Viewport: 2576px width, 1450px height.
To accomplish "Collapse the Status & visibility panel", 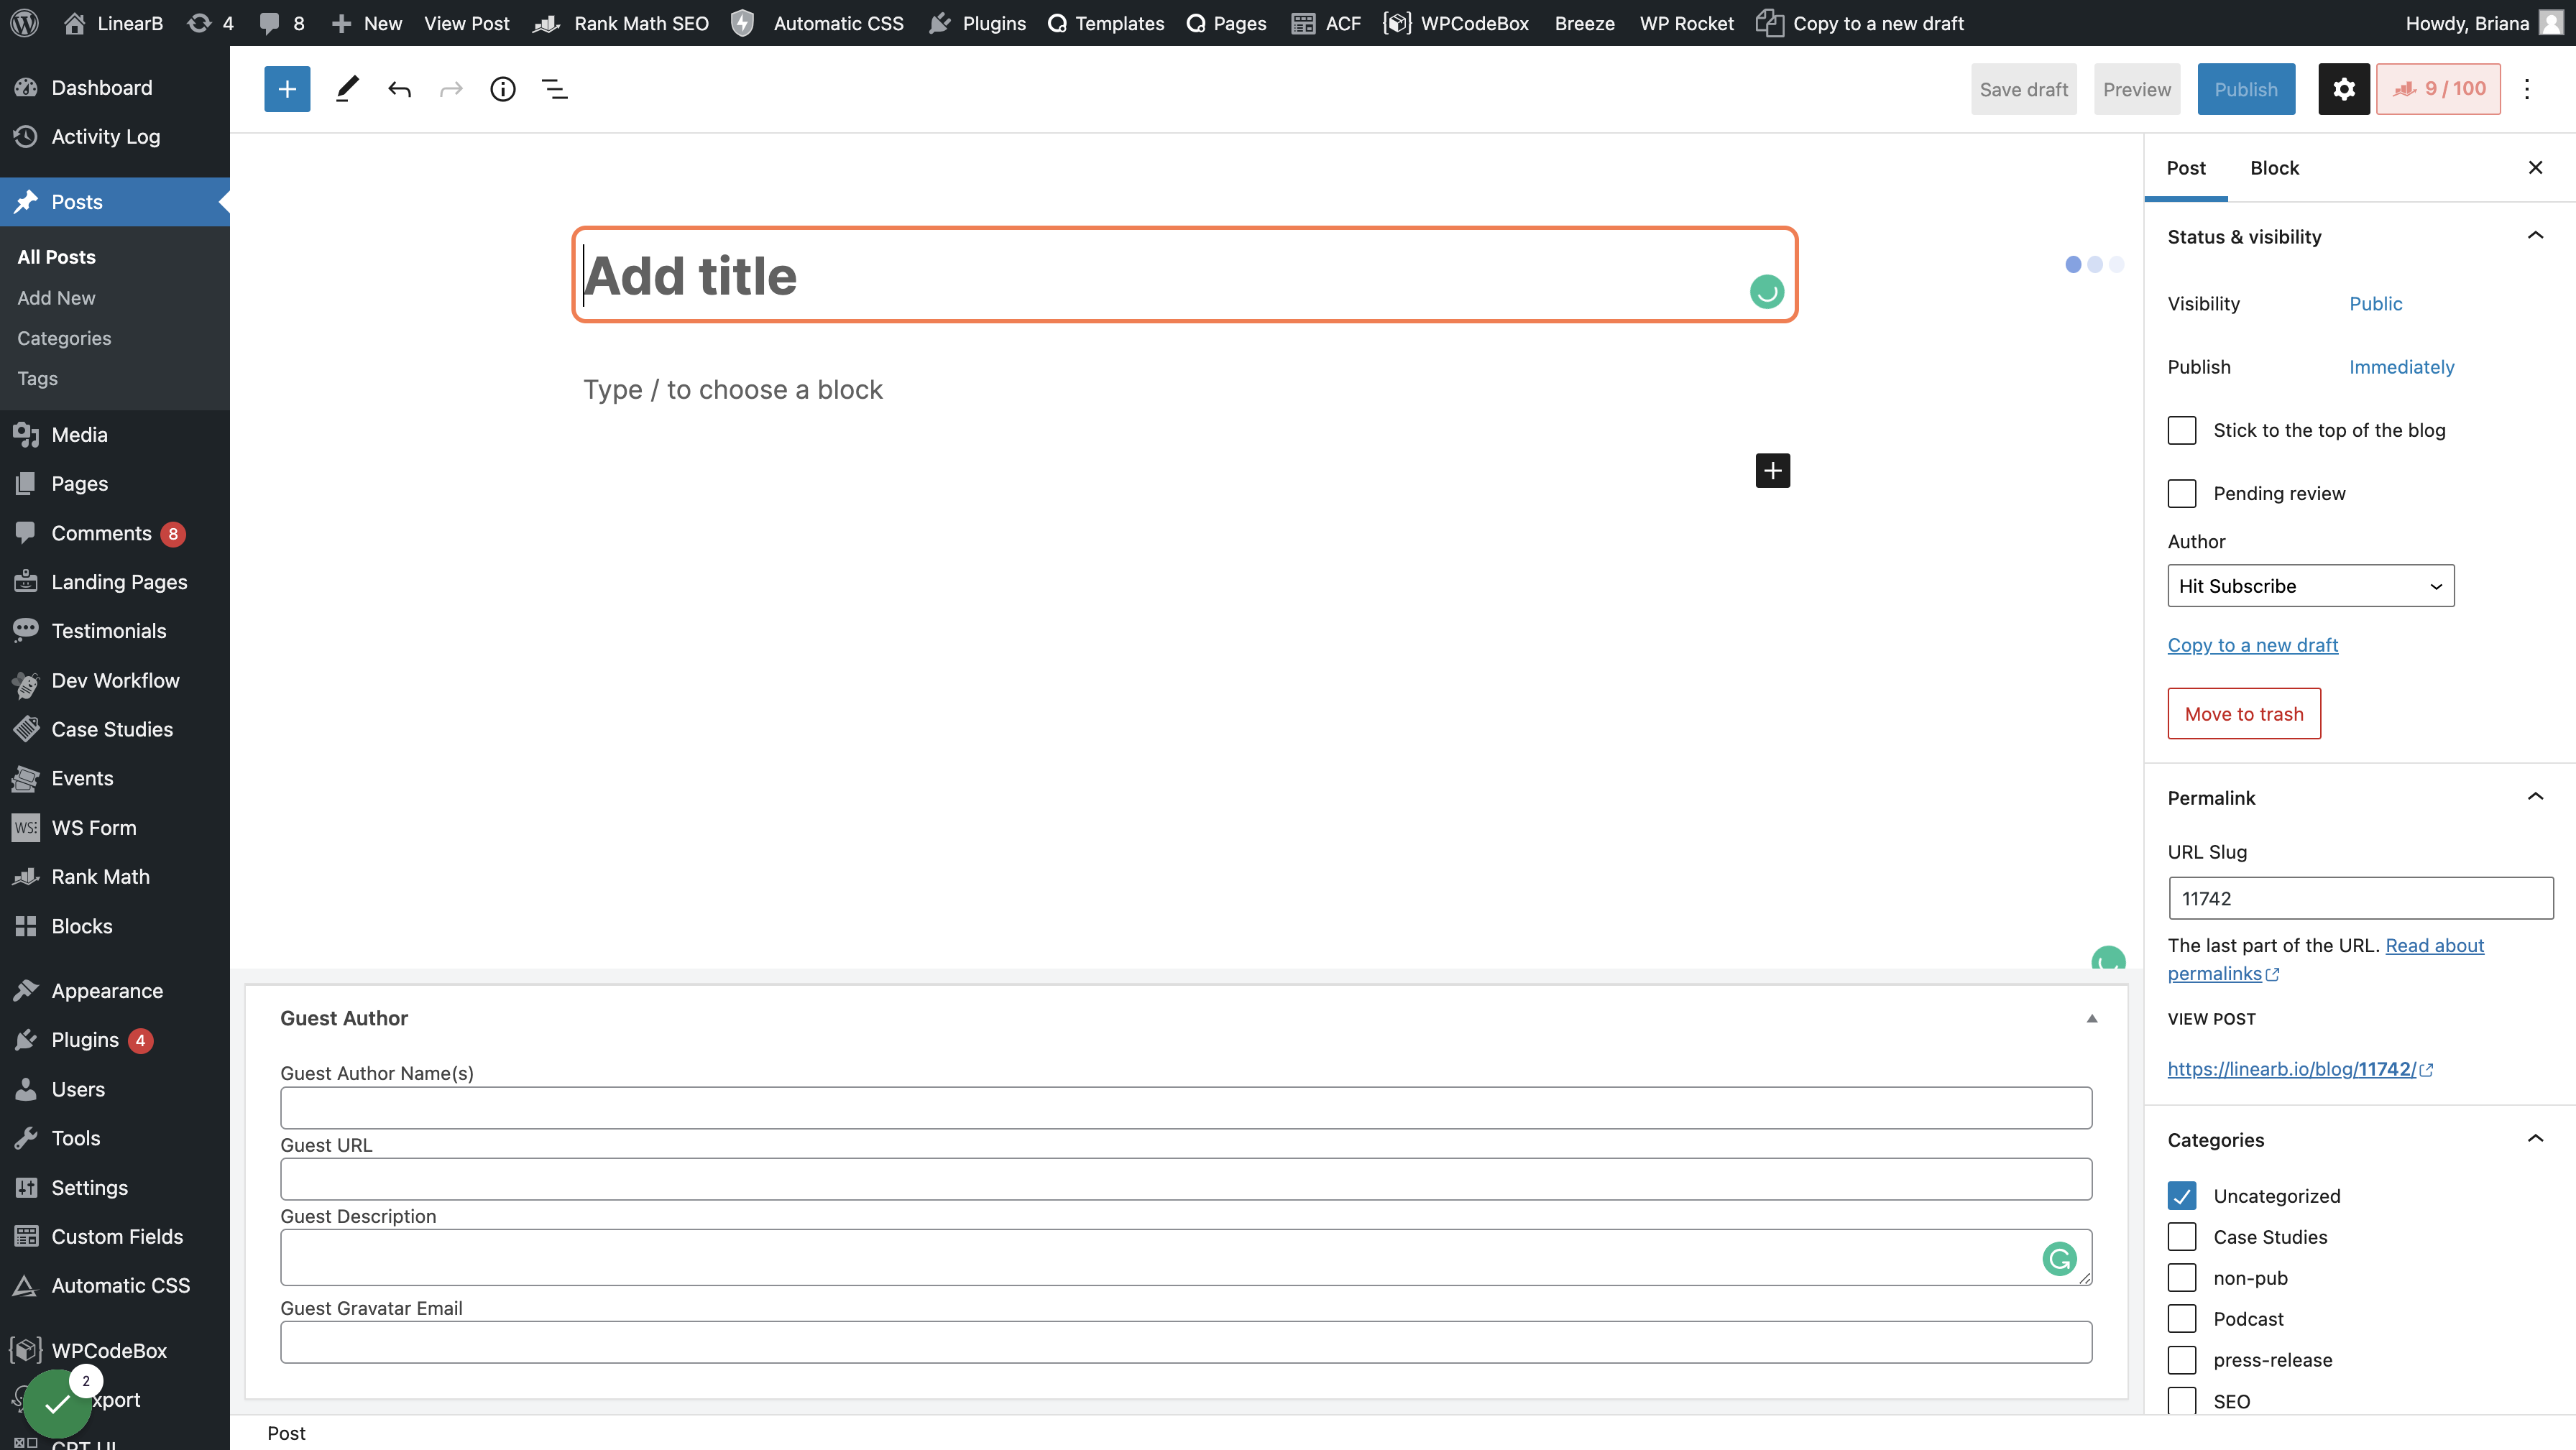I will (x=2535, y=236).
